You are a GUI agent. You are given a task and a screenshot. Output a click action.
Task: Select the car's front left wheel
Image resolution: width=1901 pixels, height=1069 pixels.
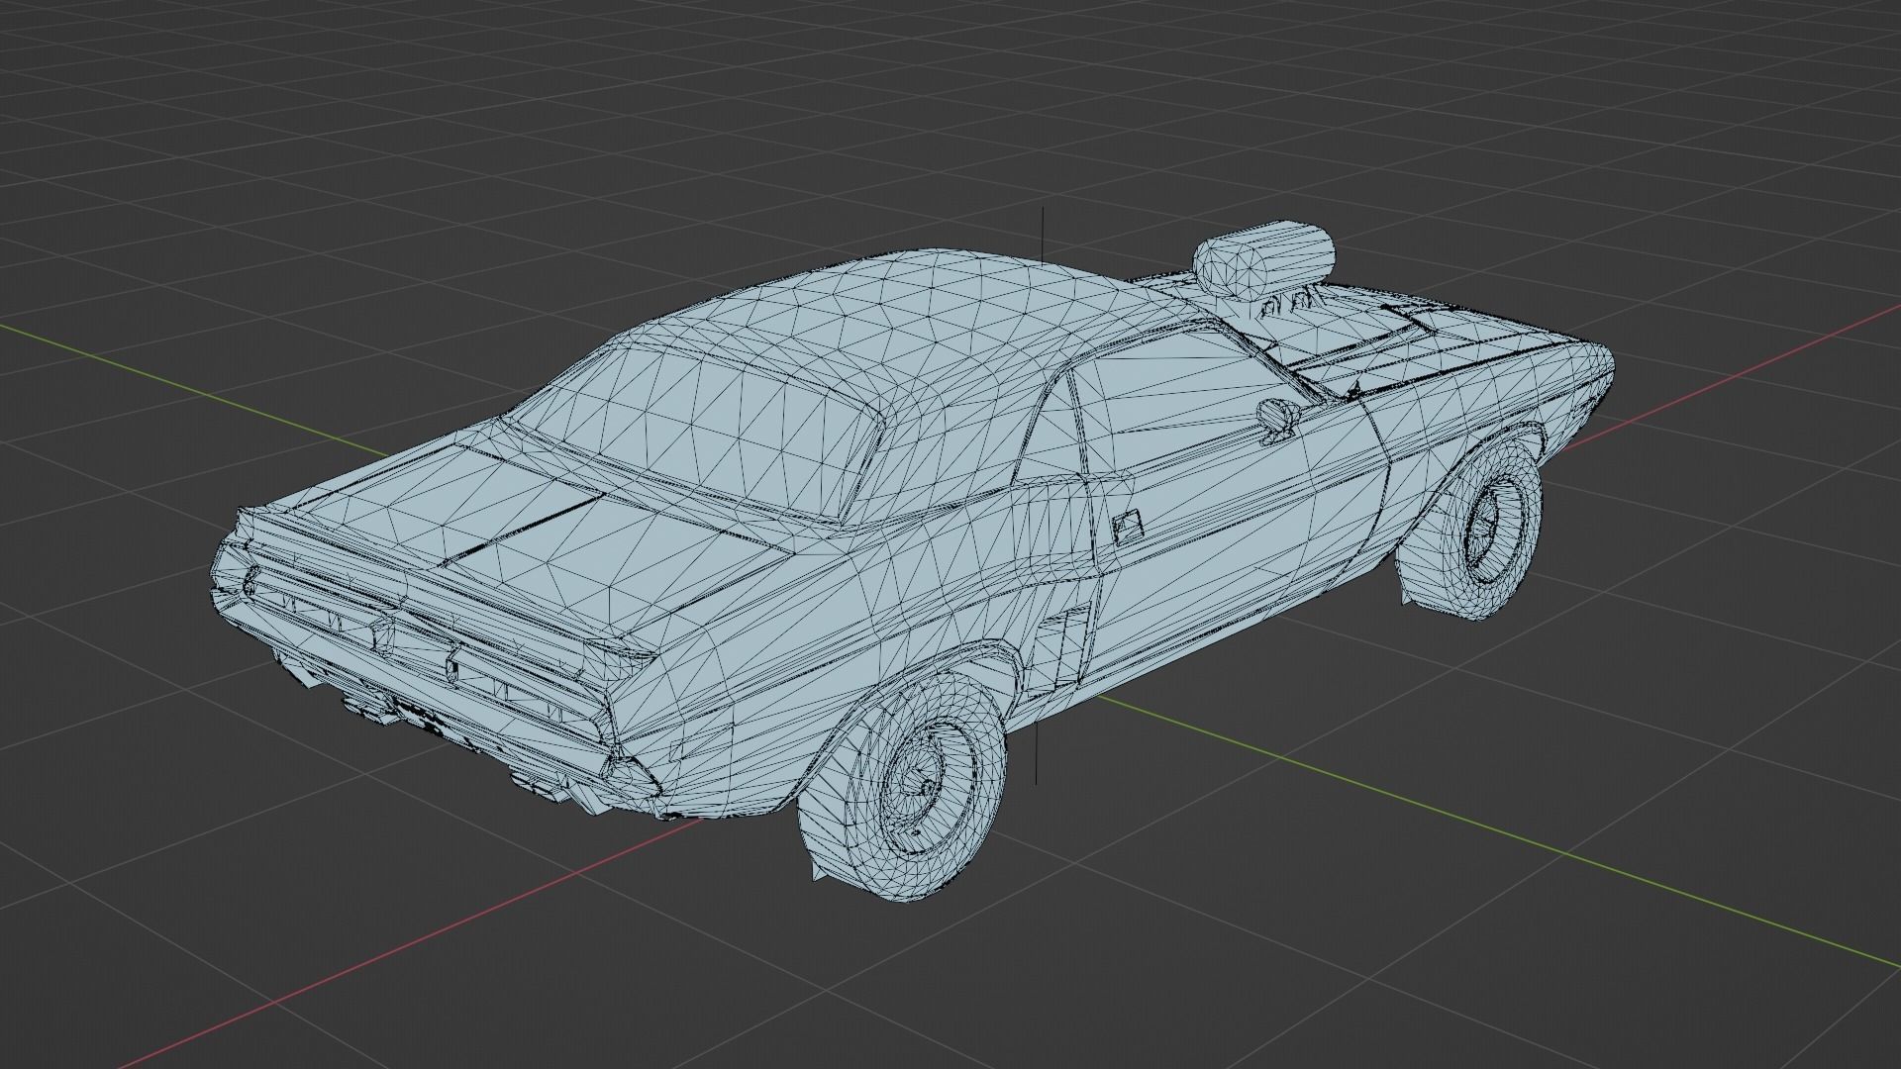(x=1471, y=530)
